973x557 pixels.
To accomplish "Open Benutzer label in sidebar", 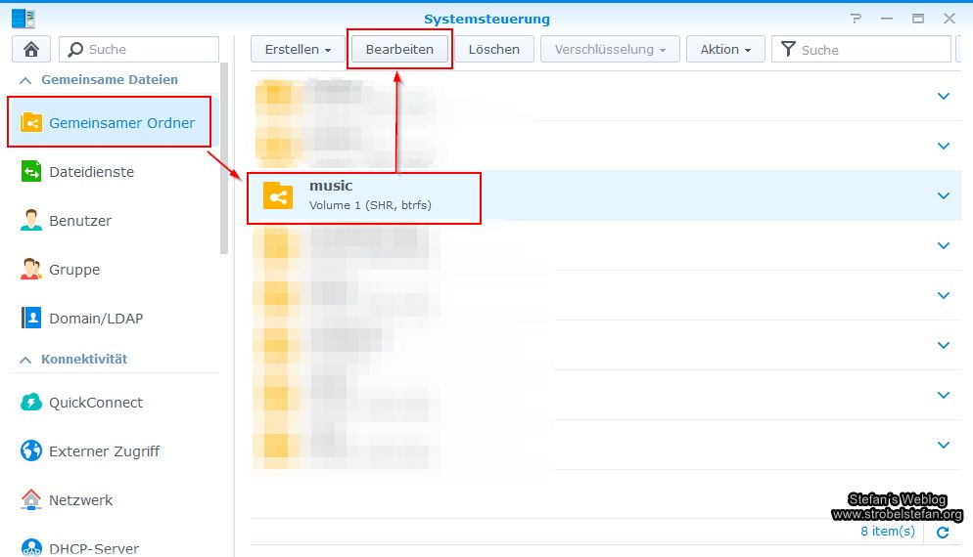I will [x=80, y=221].
